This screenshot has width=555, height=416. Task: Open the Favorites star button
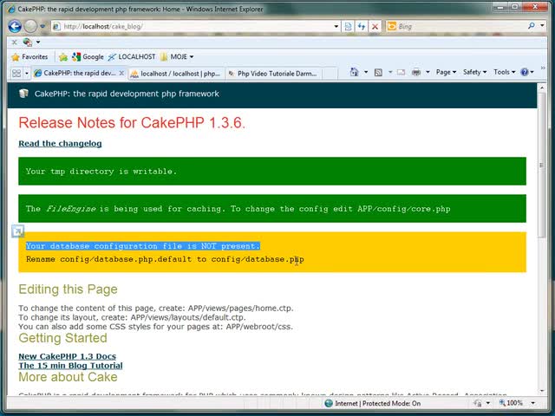tap(29, 57)
